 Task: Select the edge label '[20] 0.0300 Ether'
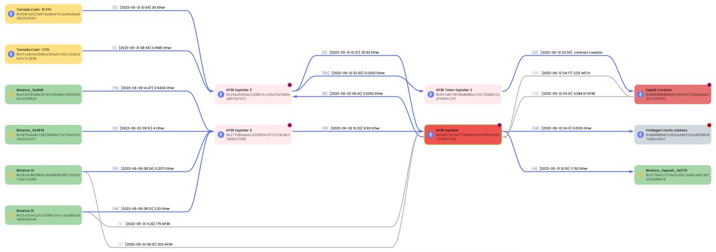[353, 73]
